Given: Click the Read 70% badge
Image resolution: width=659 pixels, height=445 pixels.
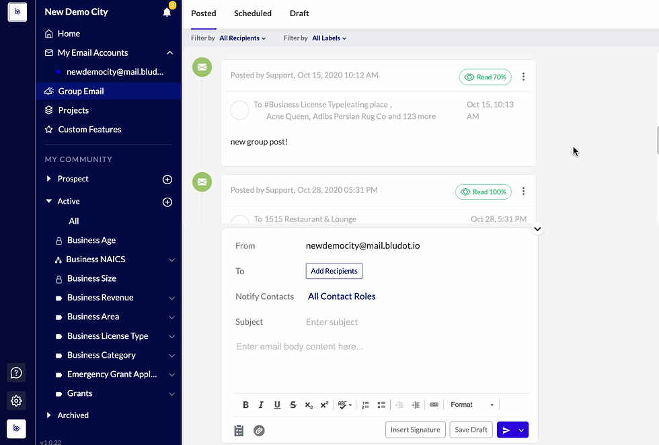Looking at the screenshot, I should pos(485,77).
